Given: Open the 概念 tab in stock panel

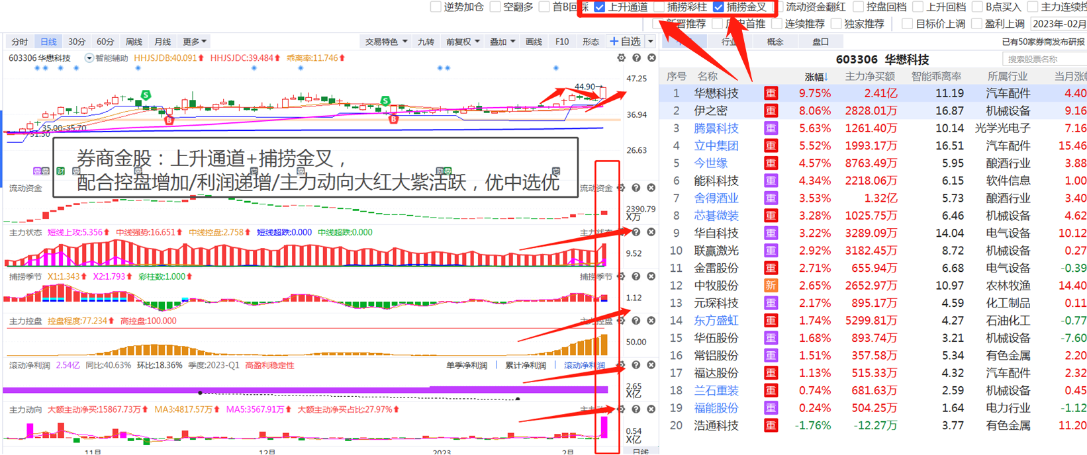Looking at the screenshot, I should pos(775,42).
